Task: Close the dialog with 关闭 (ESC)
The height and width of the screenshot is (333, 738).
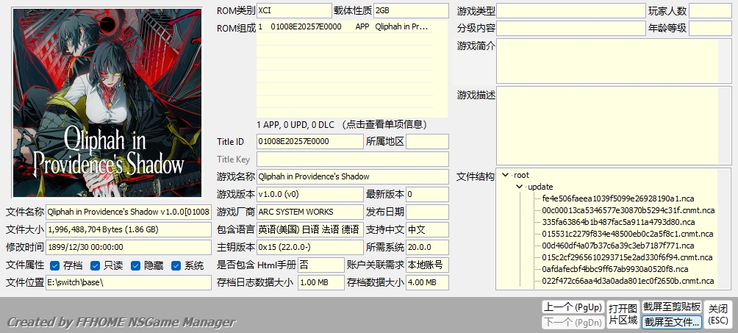Action: [718, 314]
